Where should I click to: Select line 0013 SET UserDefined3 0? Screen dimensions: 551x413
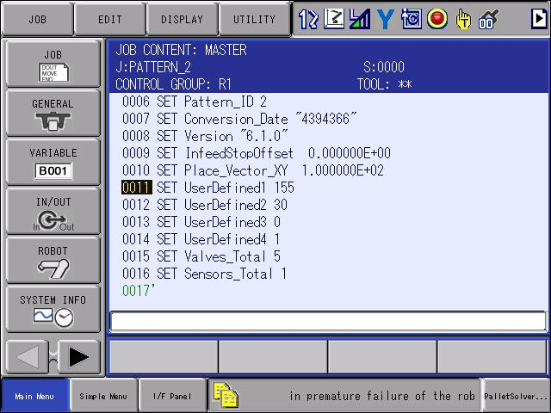[201, 222]
